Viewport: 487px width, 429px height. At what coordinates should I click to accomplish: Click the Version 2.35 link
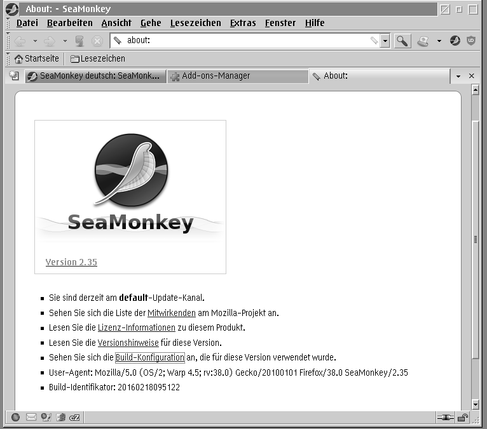[71, 262]
